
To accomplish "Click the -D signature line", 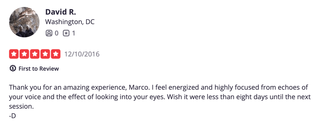I will tap(12, 116).
